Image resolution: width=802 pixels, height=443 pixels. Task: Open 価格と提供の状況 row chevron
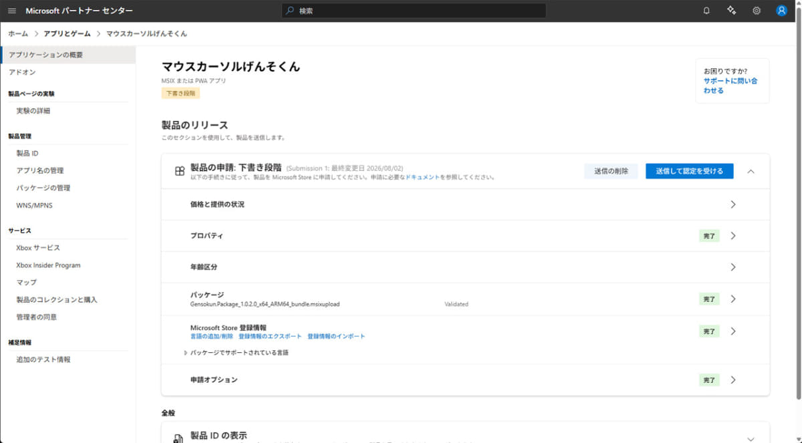pyautogui.click(x=733, y=204)
